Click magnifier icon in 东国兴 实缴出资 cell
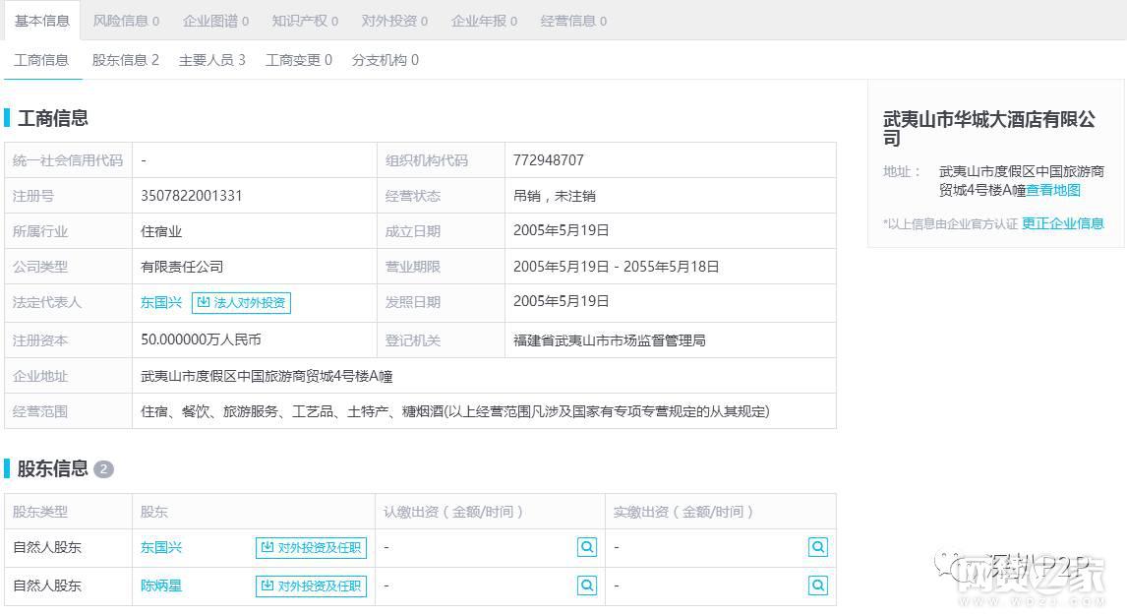The height and width of the screenshot is (616, 1127). [x=817, y=547]
